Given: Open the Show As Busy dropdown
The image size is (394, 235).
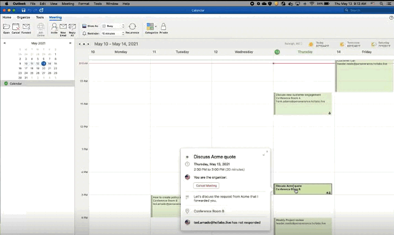Looking at the screenshot, I should [x=113, y=26].
